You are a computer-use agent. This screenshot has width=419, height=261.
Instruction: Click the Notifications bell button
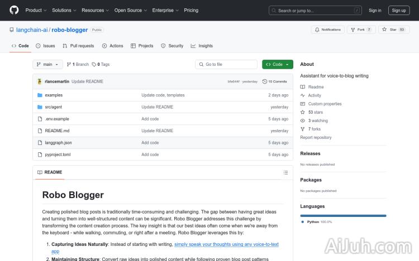(327, 30)
